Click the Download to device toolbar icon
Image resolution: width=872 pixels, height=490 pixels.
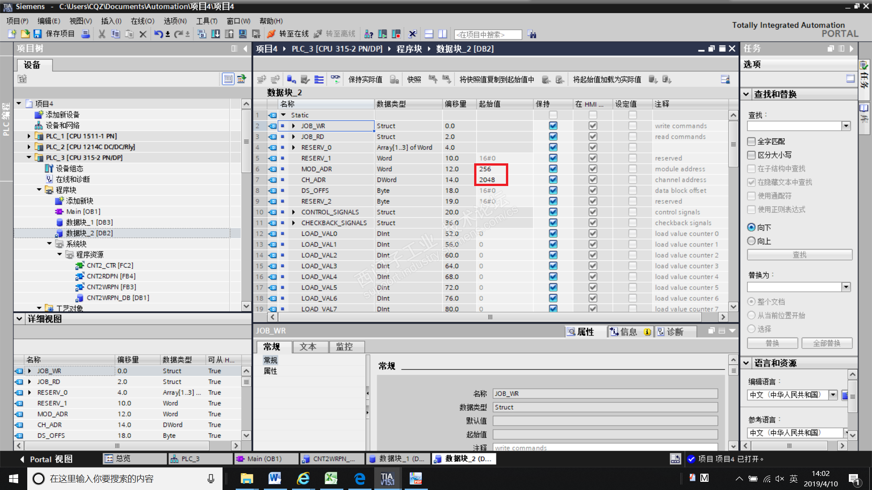(216, 34)
